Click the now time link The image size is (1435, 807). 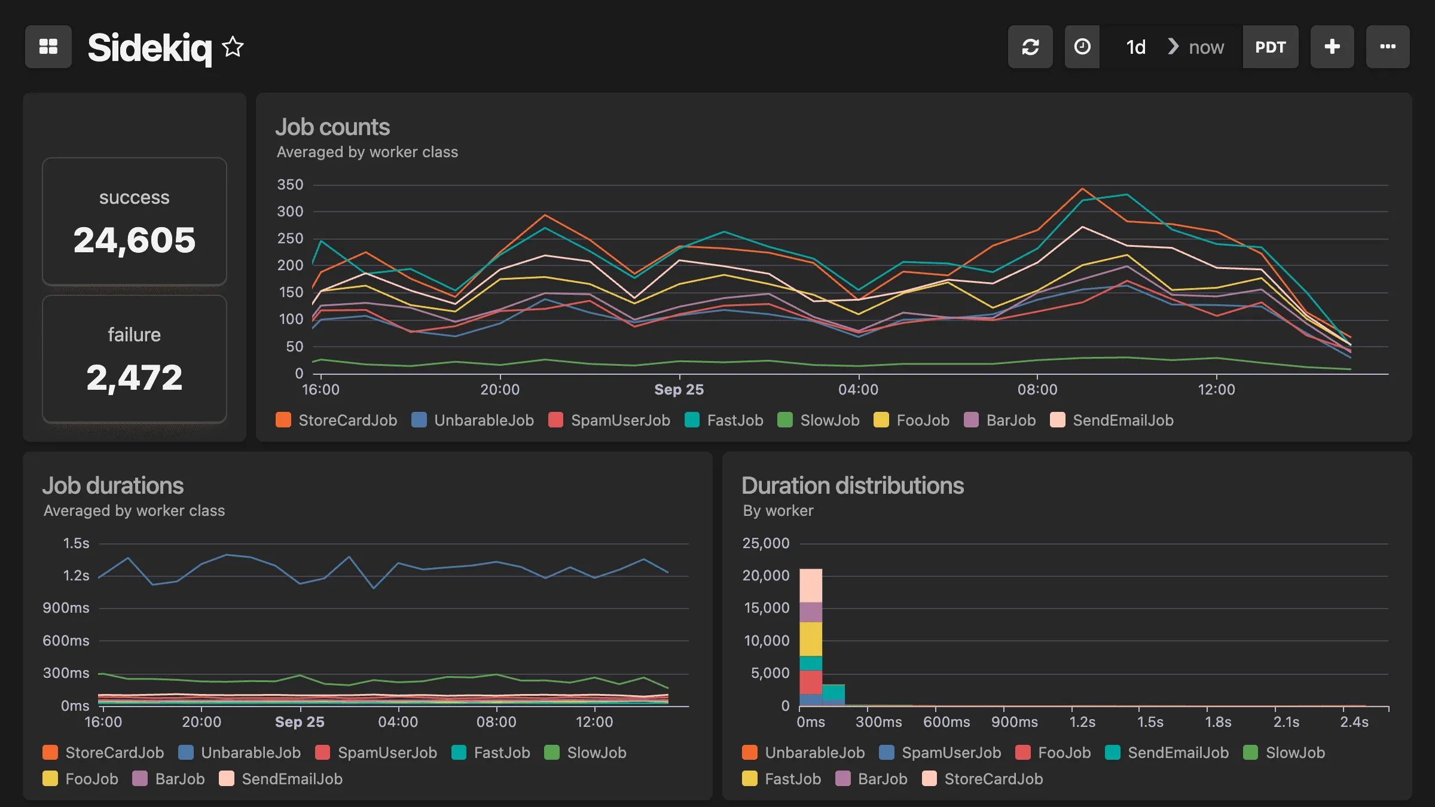coord(1206,47)
